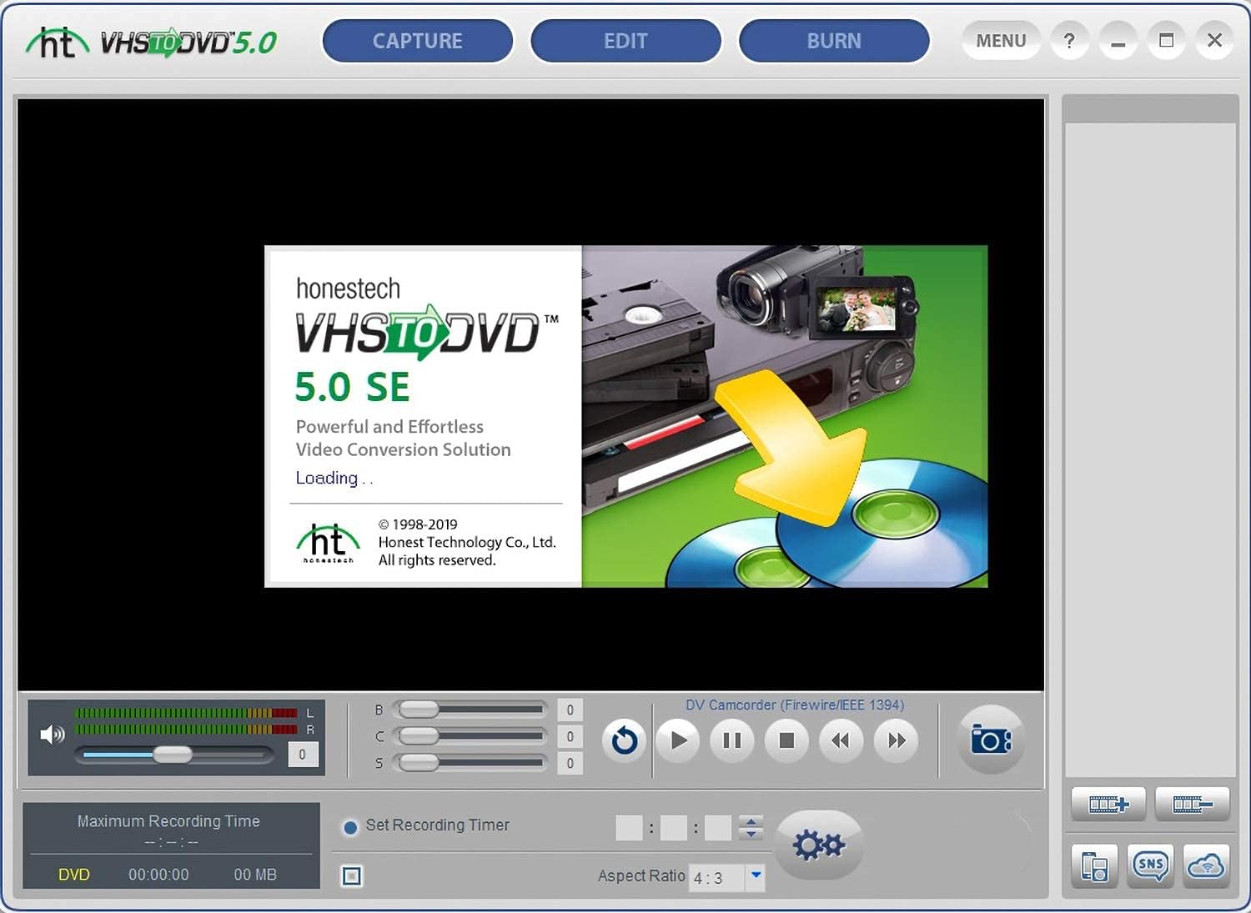This screenshot has height=913, width=1251.
Task: Click the snapshot camera icon
Action: (x=990, y=740)
